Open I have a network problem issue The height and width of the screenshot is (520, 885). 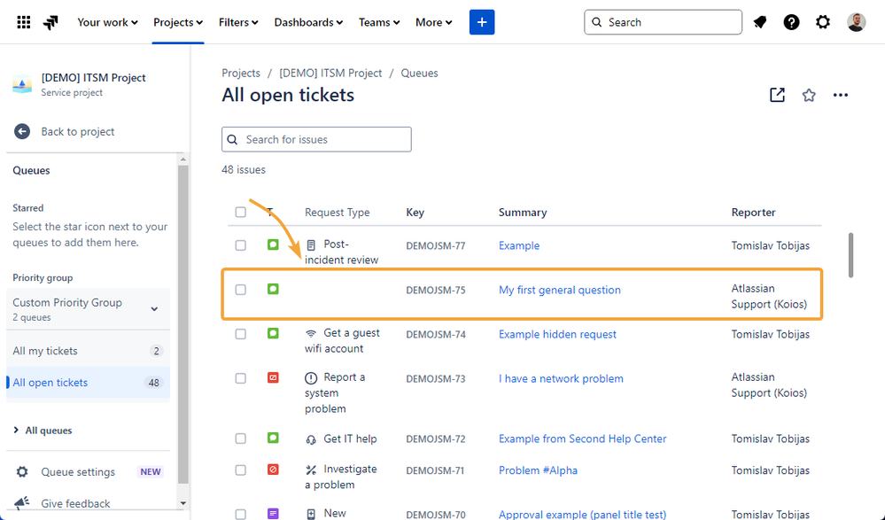pyautogui.click(x=561, y=378)
